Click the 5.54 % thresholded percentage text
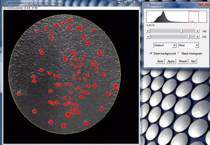 click(x=150, y=25)
